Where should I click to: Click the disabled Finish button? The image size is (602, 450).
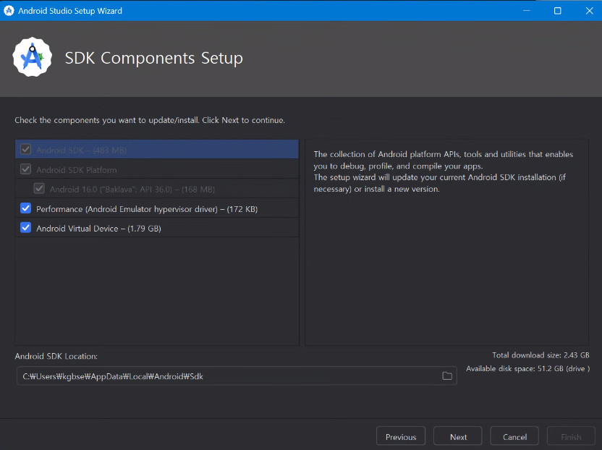click(x=571, y=437)
